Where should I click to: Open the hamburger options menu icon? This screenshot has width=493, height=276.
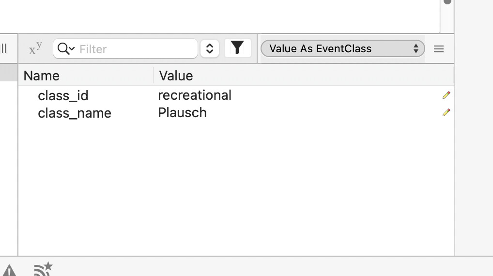[439, 49]
